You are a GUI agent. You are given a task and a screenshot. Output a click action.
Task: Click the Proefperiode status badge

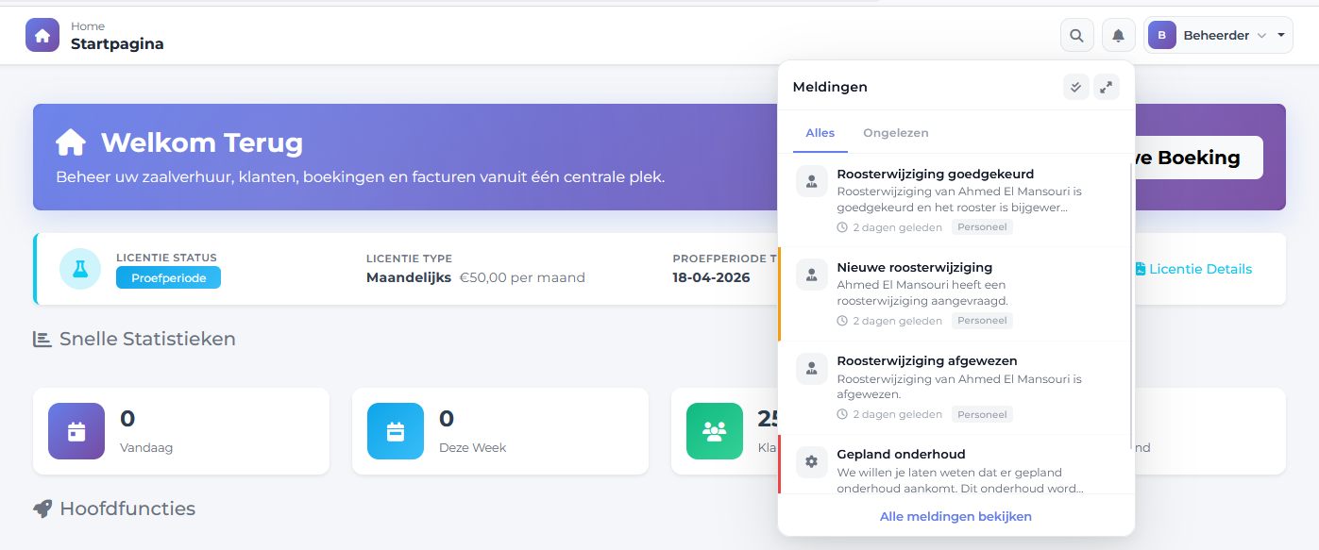[x=168, y=277]
